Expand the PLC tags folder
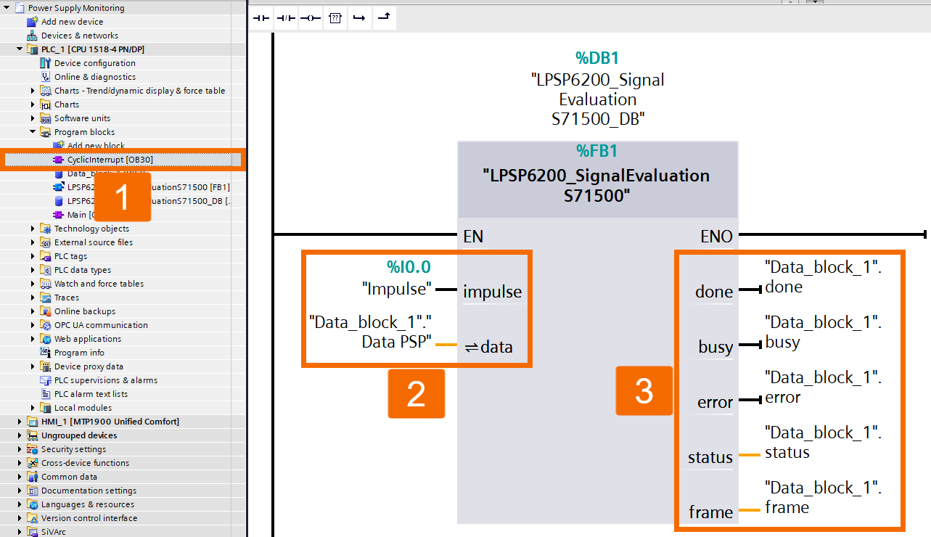 (x=33, y=256)
